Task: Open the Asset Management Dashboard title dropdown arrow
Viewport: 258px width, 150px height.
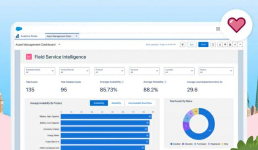Action: click(x=59, y=44)
